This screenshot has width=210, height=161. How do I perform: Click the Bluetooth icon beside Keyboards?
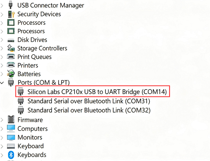[11, 155]
